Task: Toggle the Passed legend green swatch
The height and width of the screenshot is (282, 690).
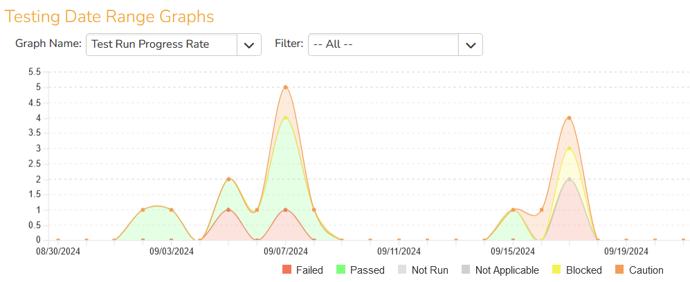Action: click(x=341, y=270)
